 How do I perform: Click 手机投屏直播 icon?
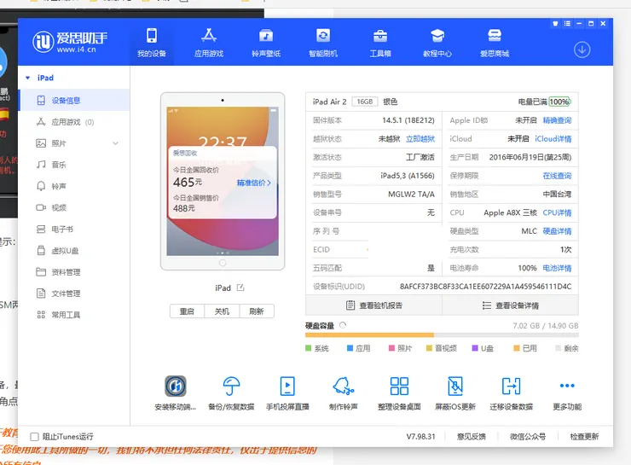pos(287,387)
